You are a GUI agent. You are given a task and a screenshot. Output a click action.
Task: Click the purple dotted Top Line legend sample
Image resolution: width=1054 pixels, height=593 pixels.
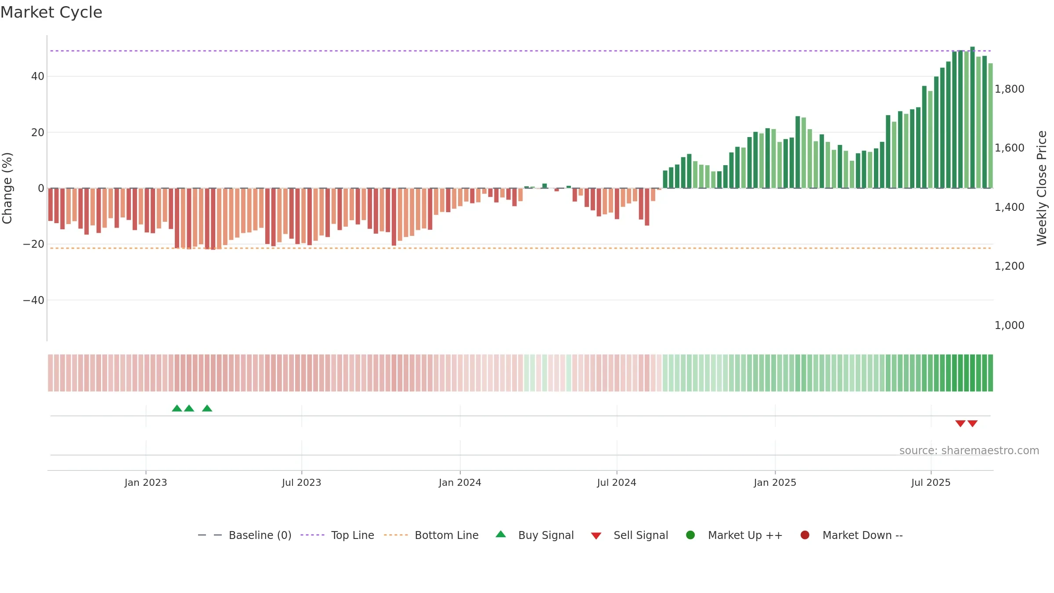[312, 535]
